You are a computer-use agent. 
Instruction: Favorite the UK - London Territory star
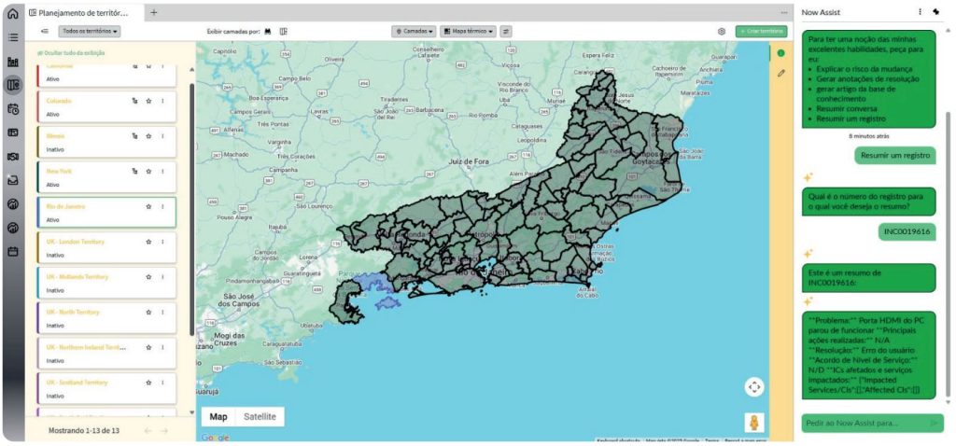pyautogui.click(x=148, y=242)
